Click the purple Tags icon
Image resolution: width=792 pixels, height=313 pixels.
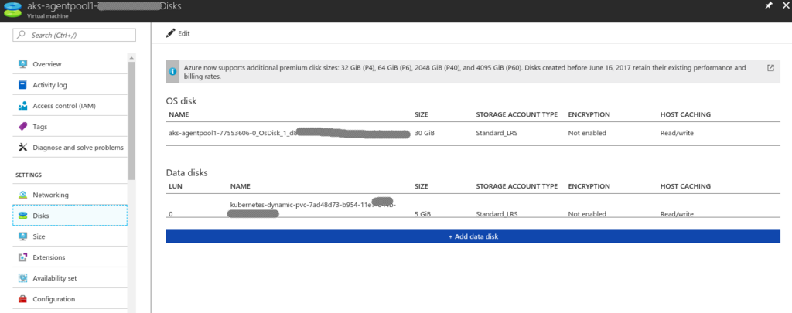tap(22, 127)
